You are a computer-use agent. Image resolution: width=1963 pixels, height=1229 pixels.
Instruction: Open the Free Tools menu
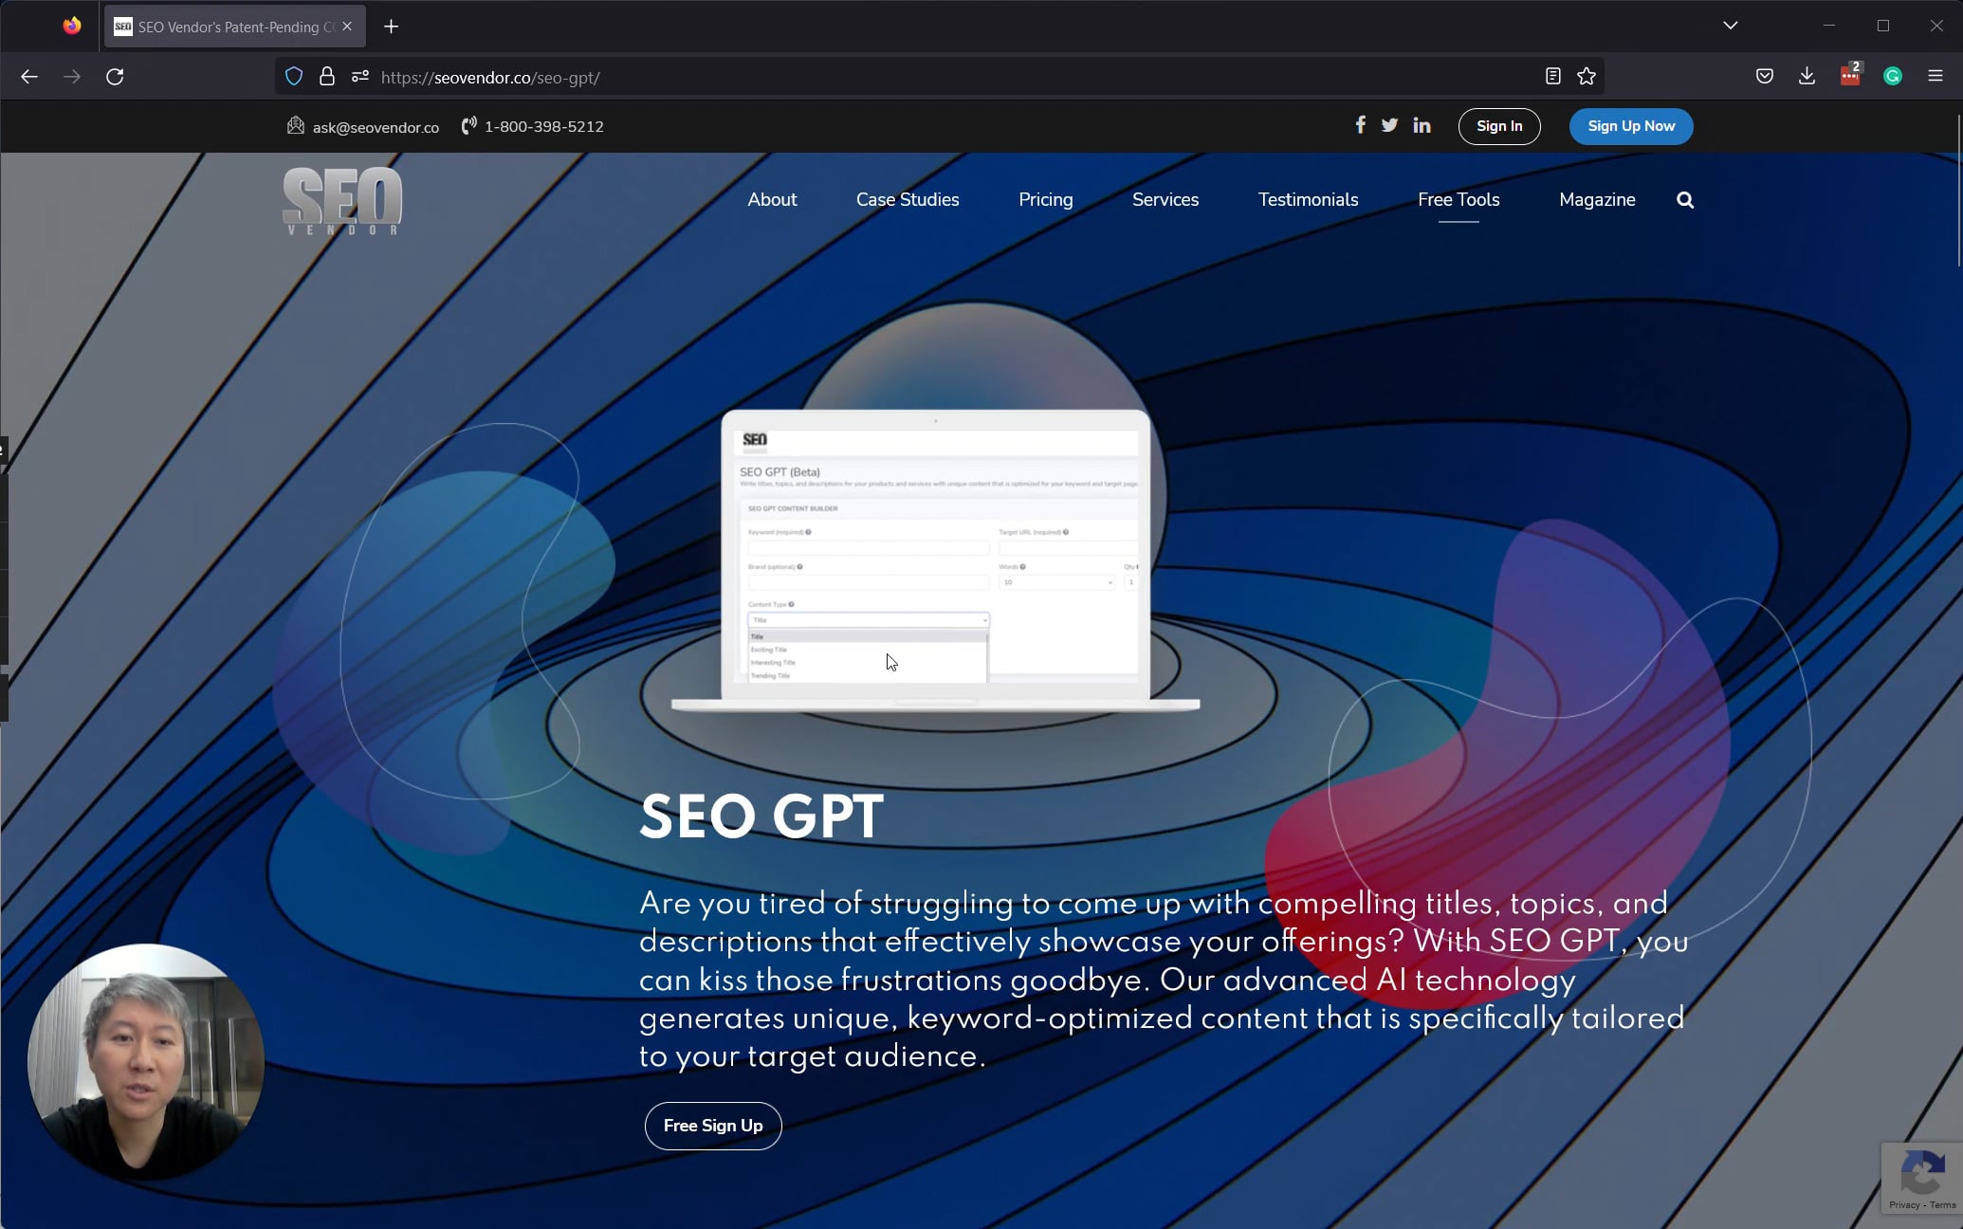tap(1458, 200)
